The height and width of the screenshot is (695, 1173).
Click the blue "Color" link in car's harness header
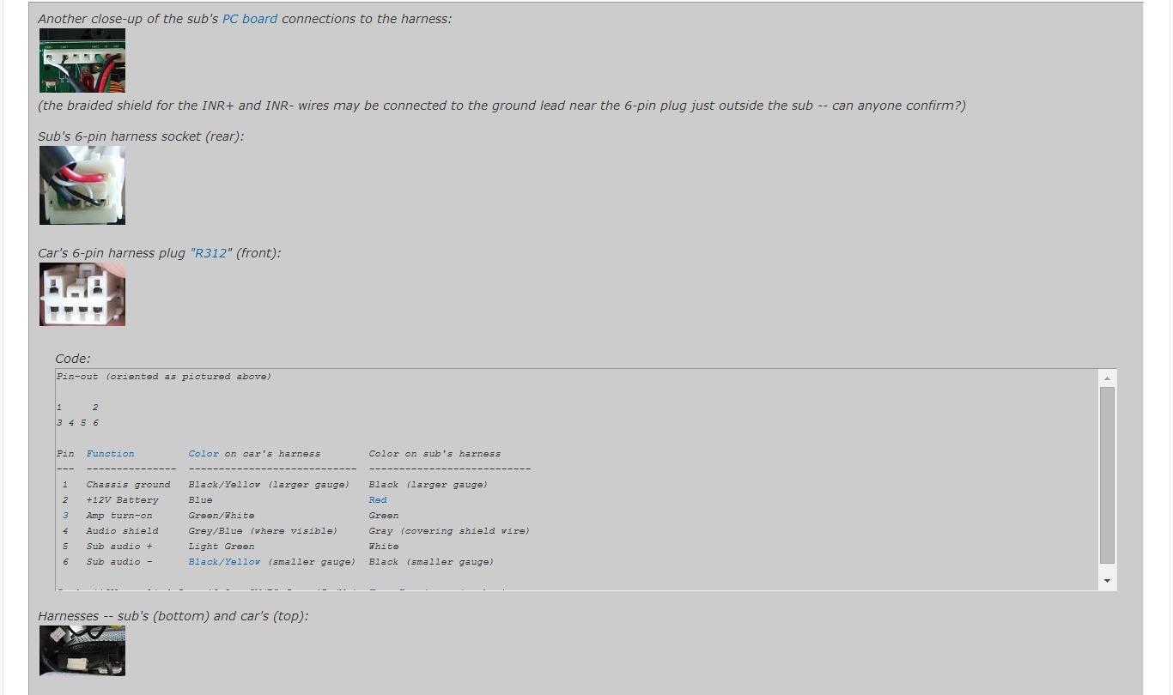[204, 454]
